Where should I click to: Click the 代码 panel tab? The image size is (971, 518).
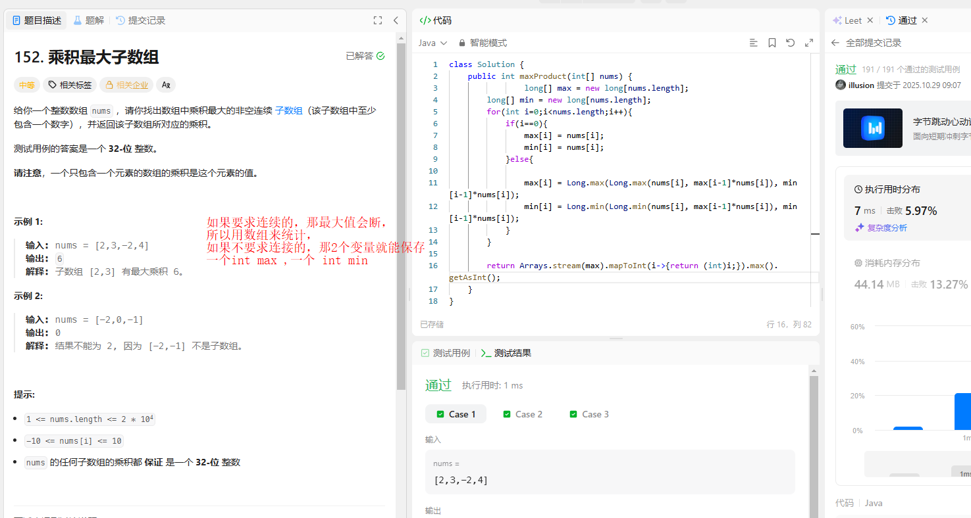436,20
